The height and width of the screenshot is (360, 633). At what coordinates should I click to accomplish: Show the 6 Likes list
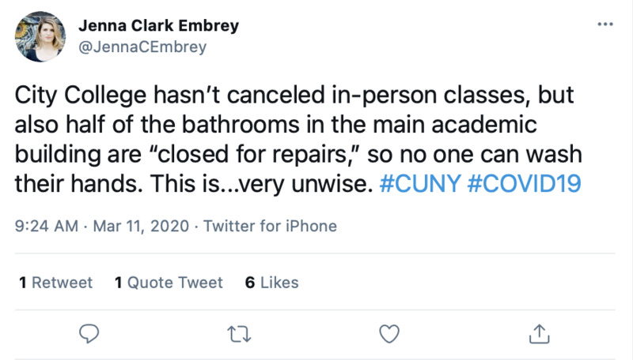271,282
